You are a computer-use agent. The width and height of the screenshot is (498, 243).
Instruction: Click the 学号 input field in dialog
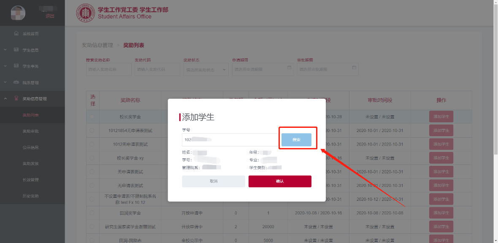230,140
